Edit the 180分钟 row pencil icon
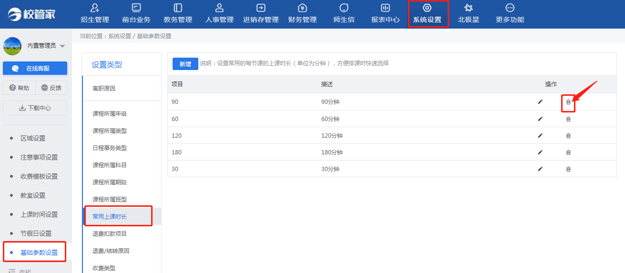Image resolution: width=625 pixels, height=273 pixels. (x=540, y=152)
